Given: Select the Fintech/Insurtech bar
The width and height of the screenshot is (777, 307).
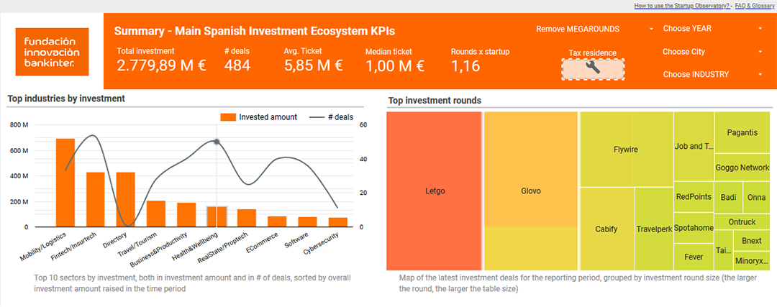Looking at the screenshot, I should (96, 200).
